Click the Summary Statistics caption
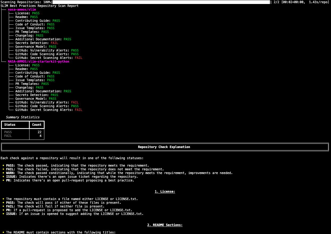331x234 pixels. pyautogui.click(x=23, y=117)
